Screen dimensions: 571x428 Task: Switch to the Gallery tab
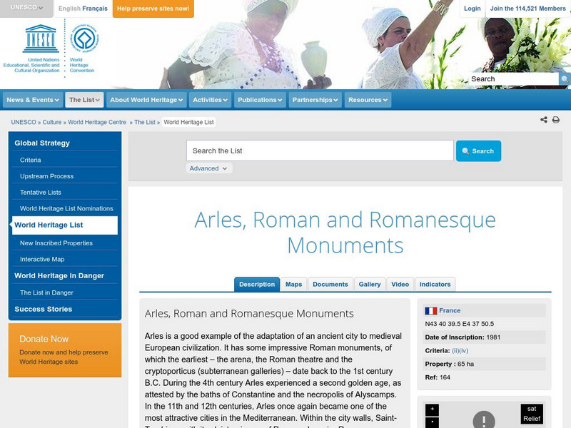[370, 284]
